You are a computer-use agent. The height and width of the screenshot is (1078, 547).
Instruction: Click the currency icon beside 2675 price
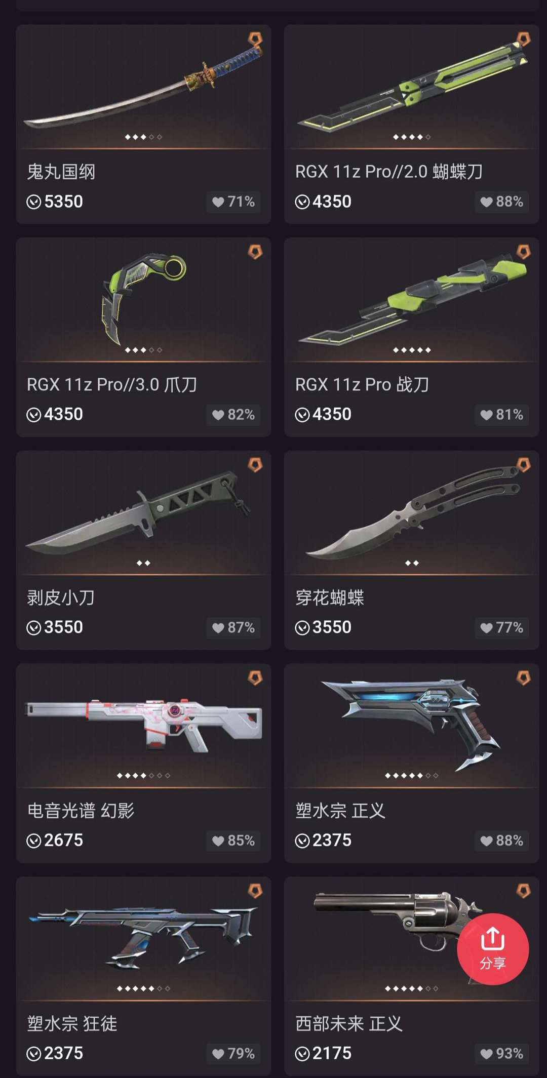point(33,841)
